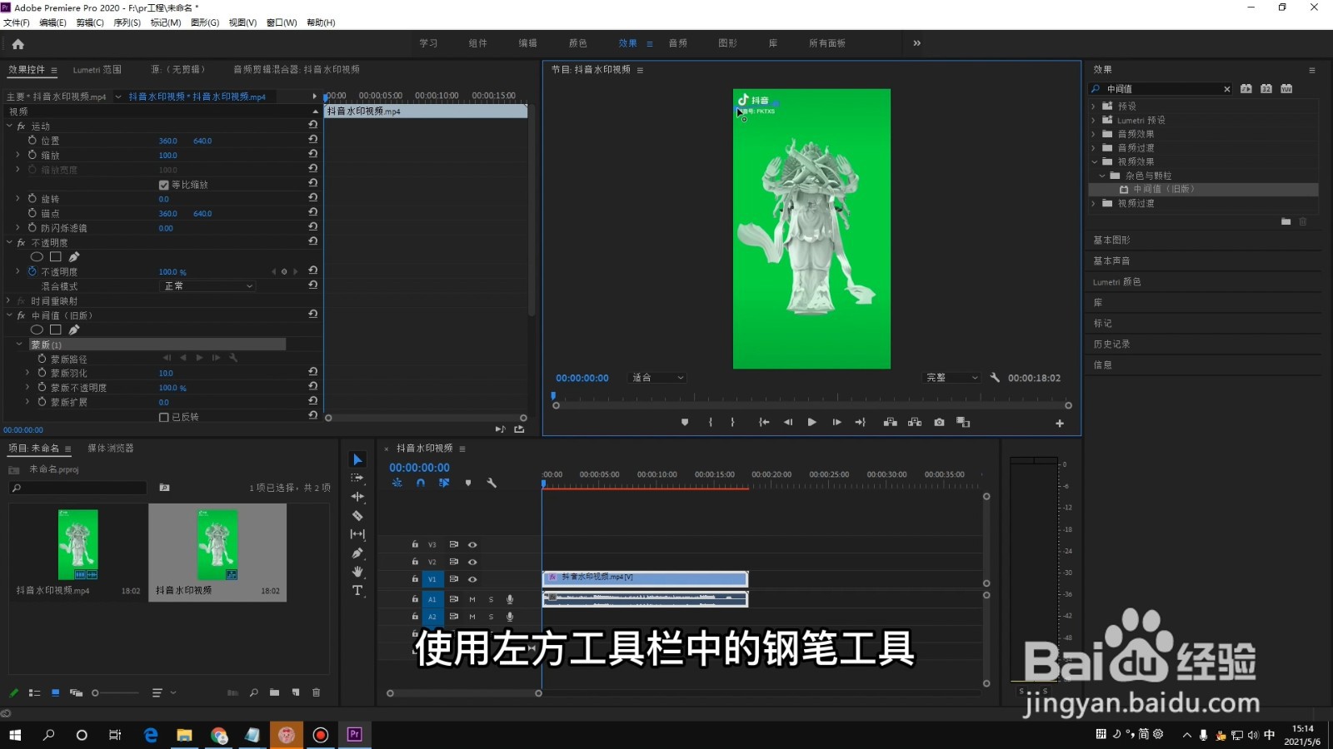Collapse 视频效果 folder
Screen dimensions: 1333x749
1094,161
